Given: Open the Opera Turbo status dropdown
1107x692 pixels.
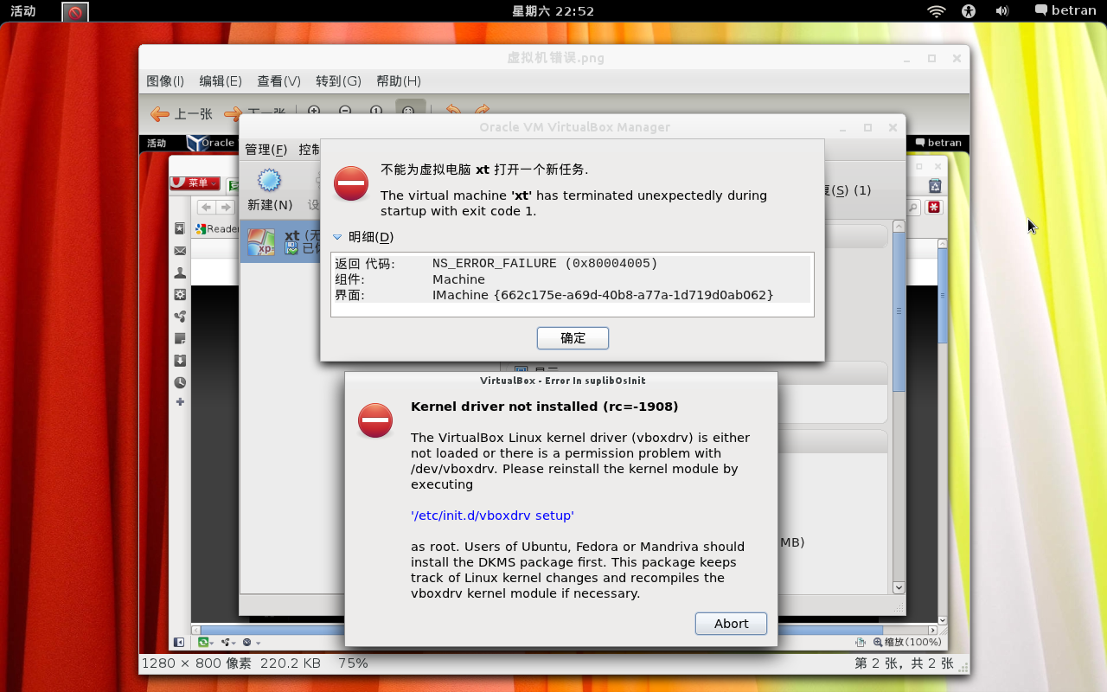Looking at the screenshot, I should coord(251,642).
